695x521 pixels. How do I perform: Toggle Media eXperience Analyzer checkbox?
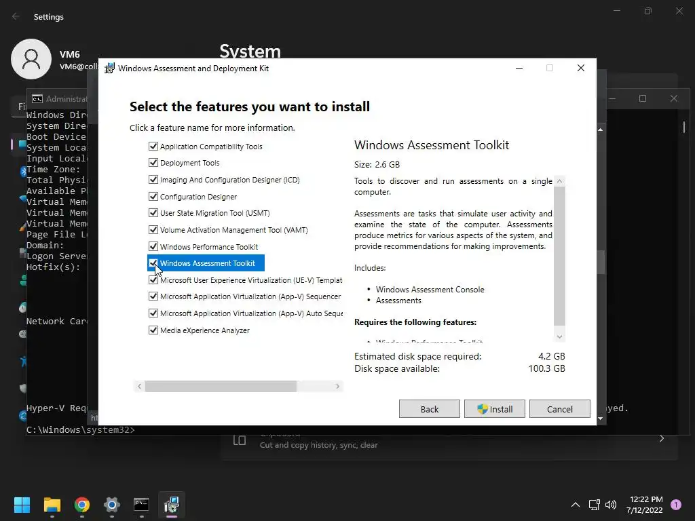[153, 330]
